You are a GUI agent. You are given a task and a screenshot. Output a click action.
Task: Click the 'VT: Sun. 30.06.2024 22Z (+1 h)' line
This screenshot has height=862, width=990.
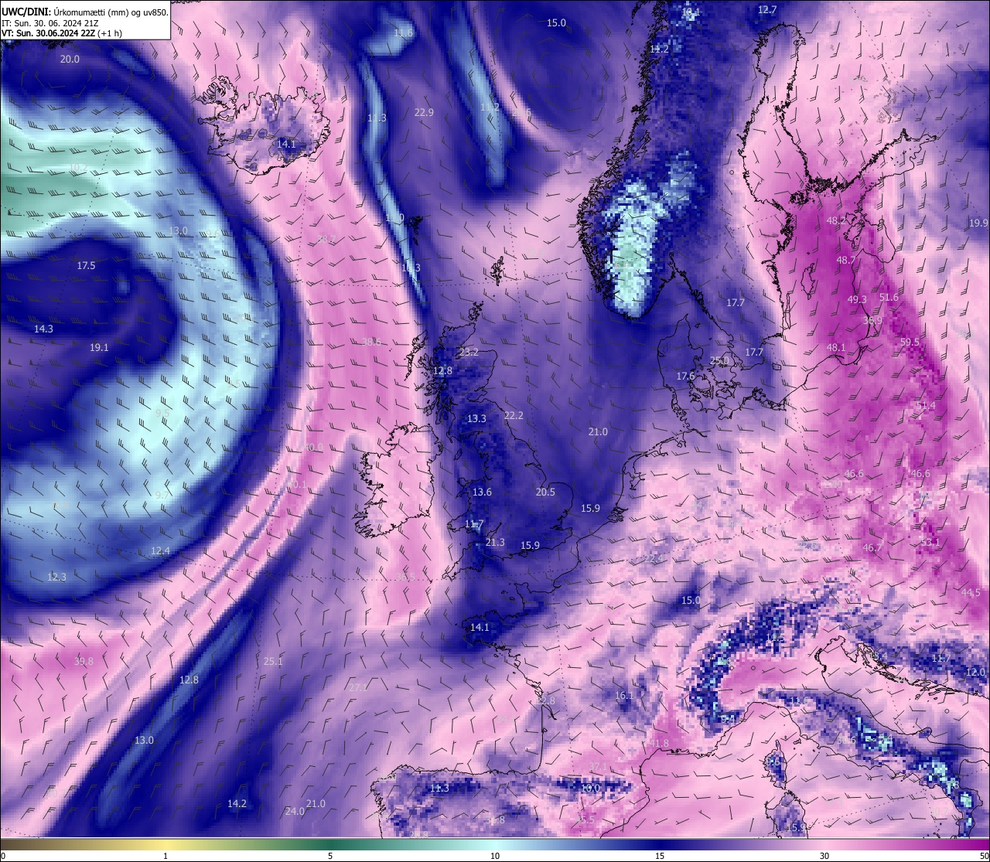coord(62,34)
